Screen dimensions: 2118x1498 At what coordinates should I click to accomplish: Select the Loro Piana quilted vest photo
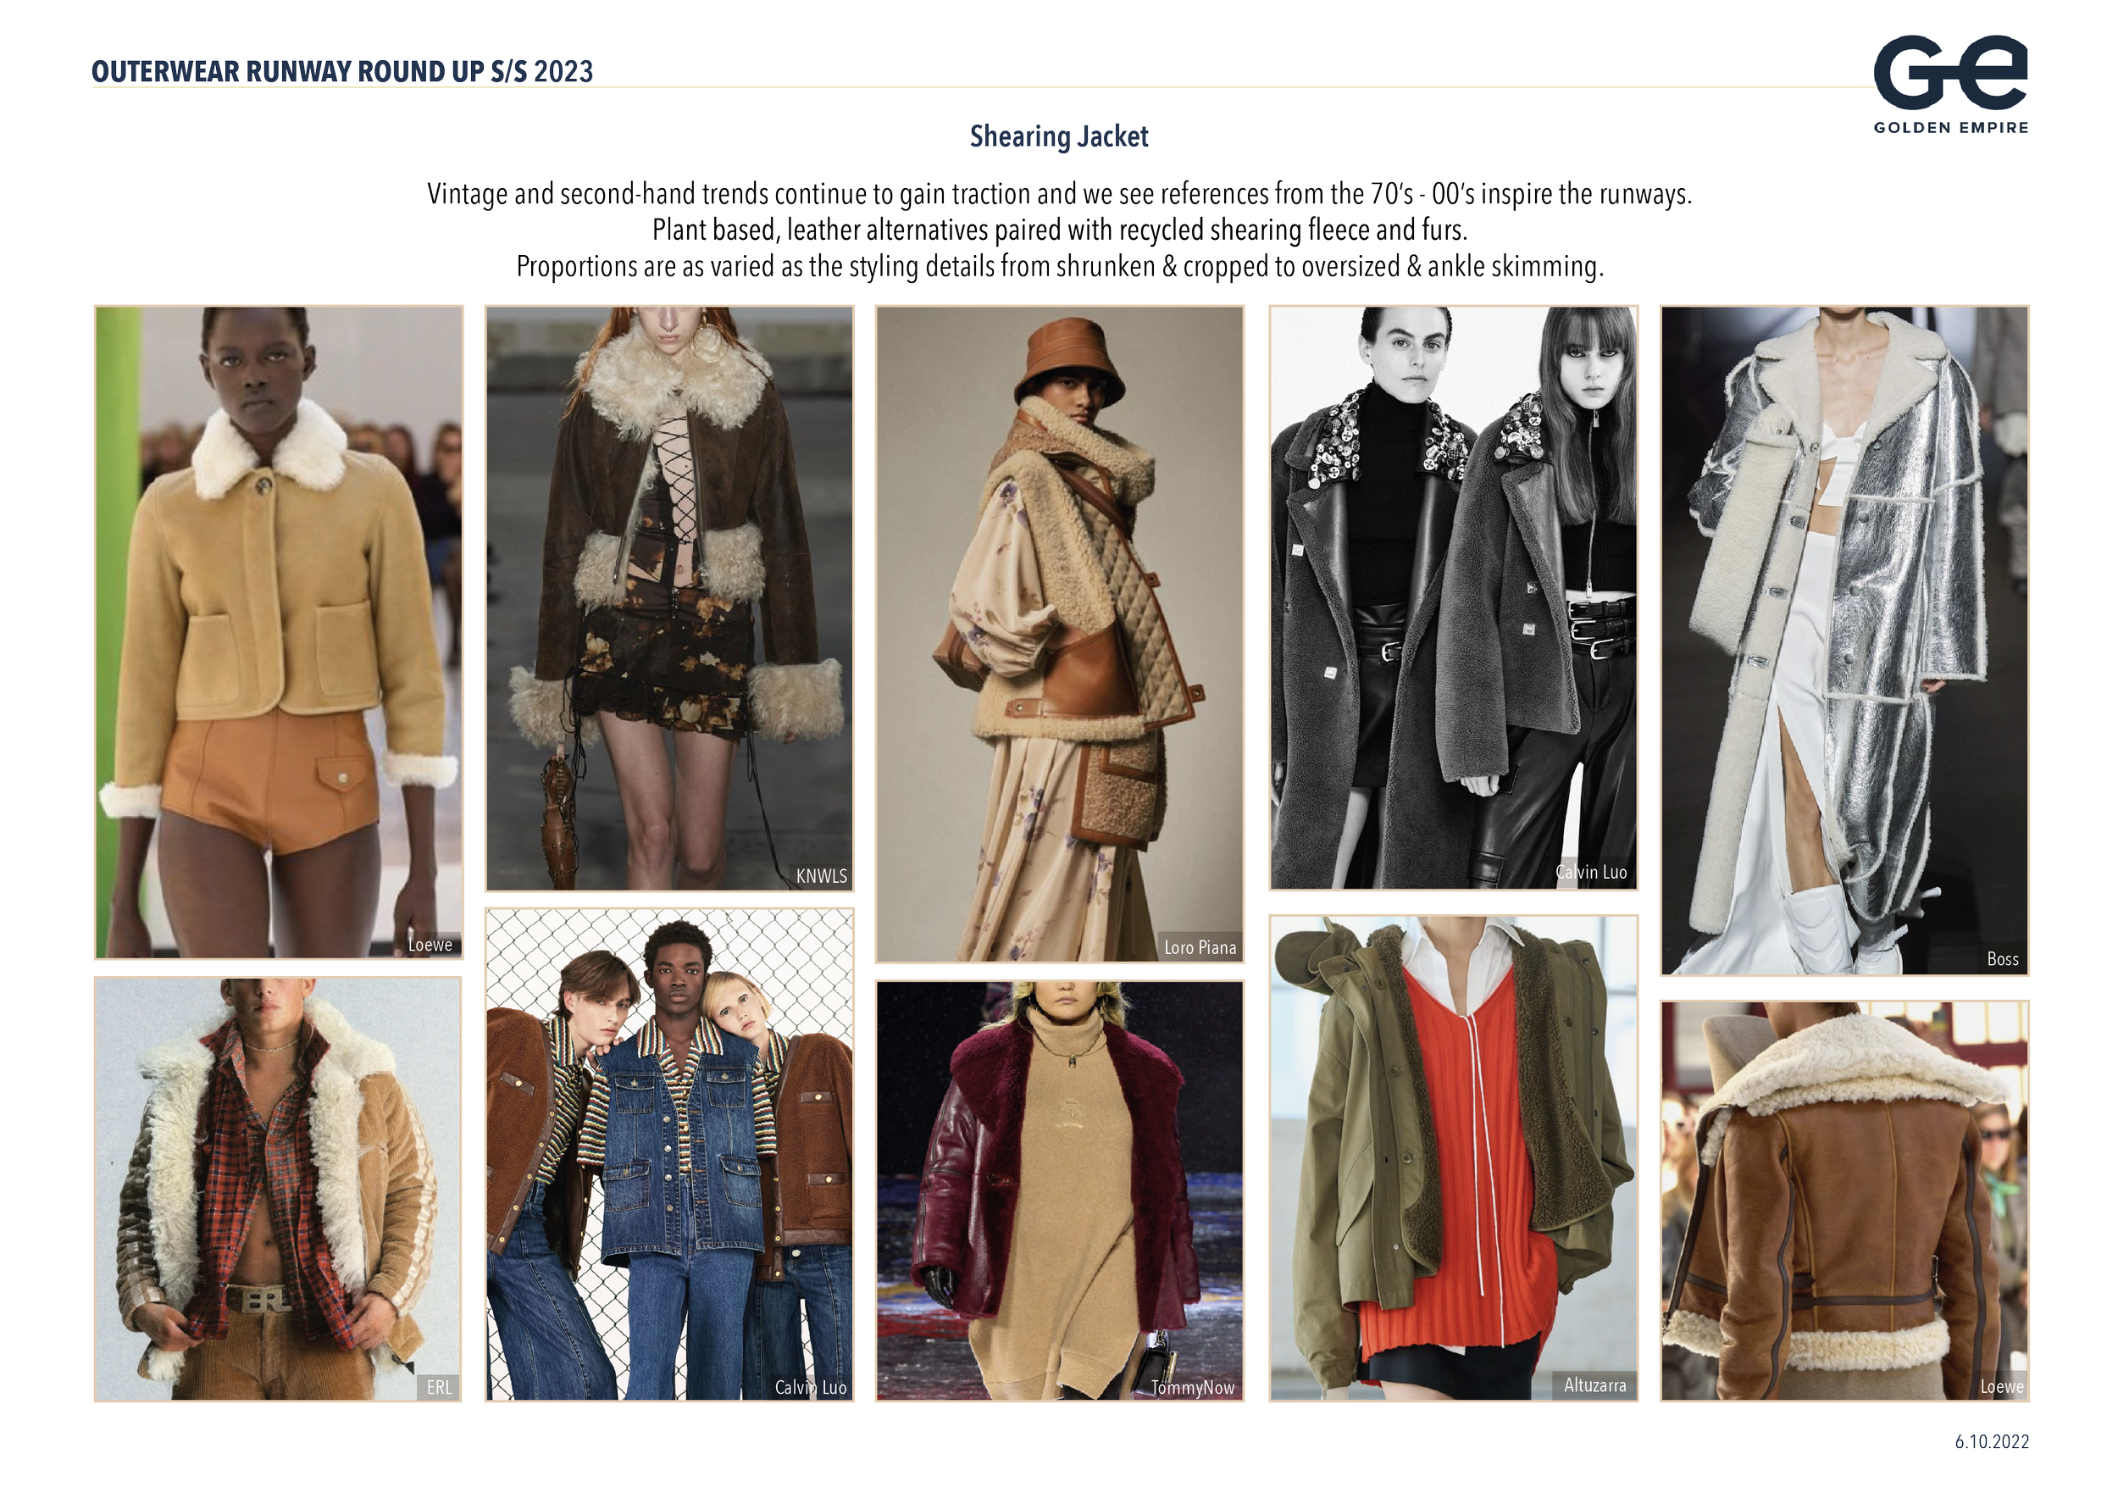click(1059, 634)
